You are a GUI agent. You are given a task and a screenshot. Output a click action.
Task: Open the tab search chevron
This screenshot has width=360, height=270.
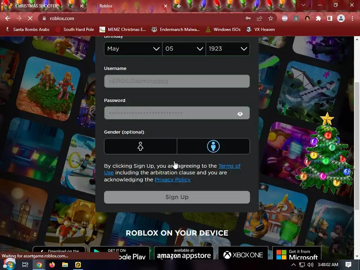pos(303,5)
